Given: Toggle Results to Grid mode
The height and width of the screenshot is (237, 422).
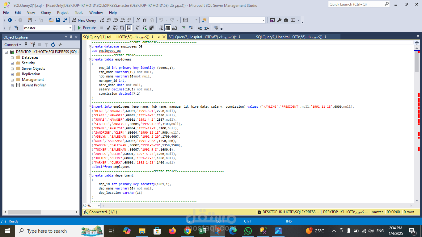Looking at the screenshot, I should 168,28.
